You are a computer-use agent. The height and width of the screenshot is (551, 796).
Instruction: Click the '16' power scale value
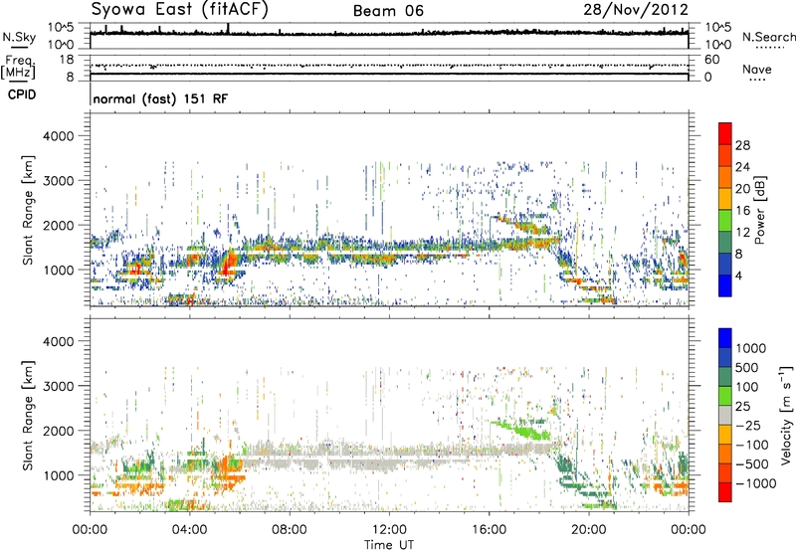[x=742, y=211]
